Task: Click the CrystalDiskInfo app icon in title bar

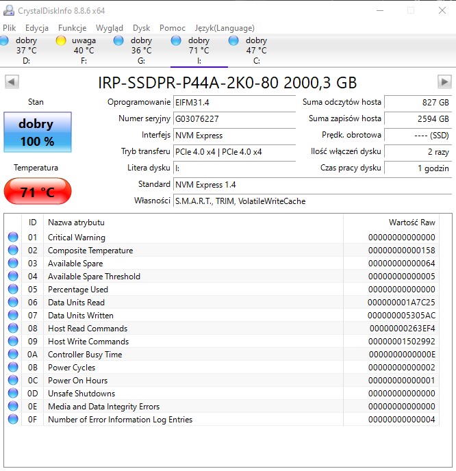Action: coord(9,11)
